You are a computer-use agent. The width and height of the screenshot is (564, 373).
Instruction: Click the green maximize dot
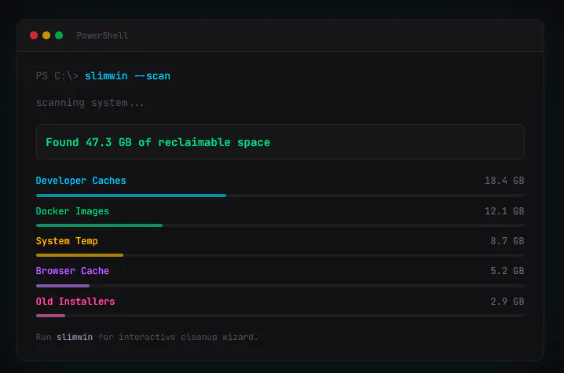(x=59, y=35)
